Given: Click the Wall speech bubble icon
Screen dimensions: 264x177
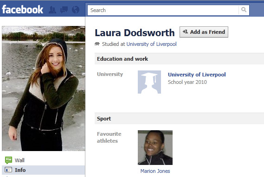Looking at the screenshot, I should 8,160.
